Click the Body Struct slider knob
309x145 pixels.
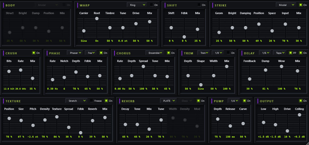point(10,33)
